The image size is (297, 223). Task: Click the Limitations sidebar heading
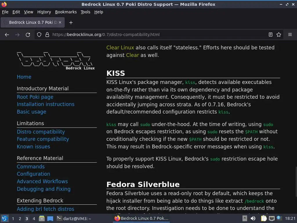tap(30, 123)
